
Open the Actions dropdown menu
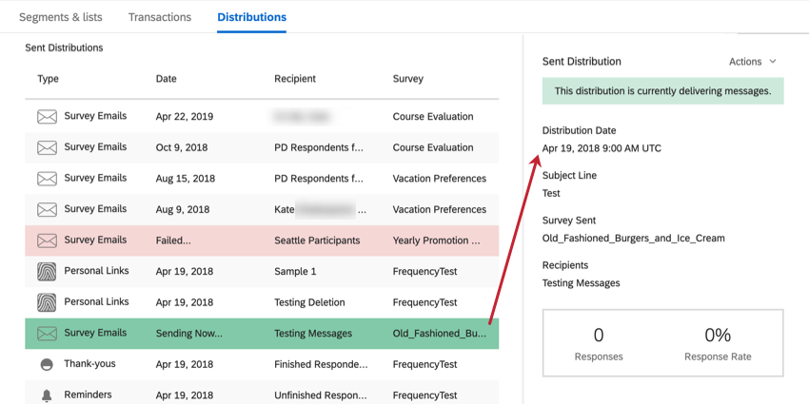pos(753,62)
